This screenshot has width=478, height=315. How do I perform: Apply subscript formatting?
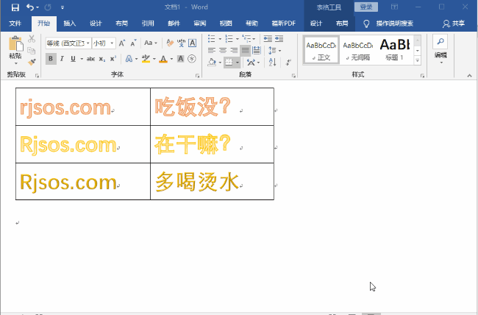(x=101, y=59)
